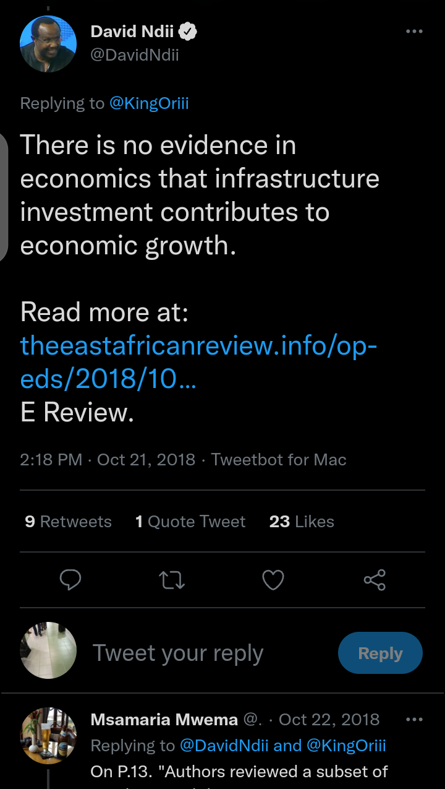The image size is (445, 789).
Task: Click the reply speech bubble icon
Action: coord(70,580)
